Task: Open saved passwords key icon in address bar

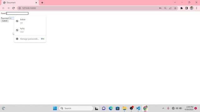Action: click(160, 8)
